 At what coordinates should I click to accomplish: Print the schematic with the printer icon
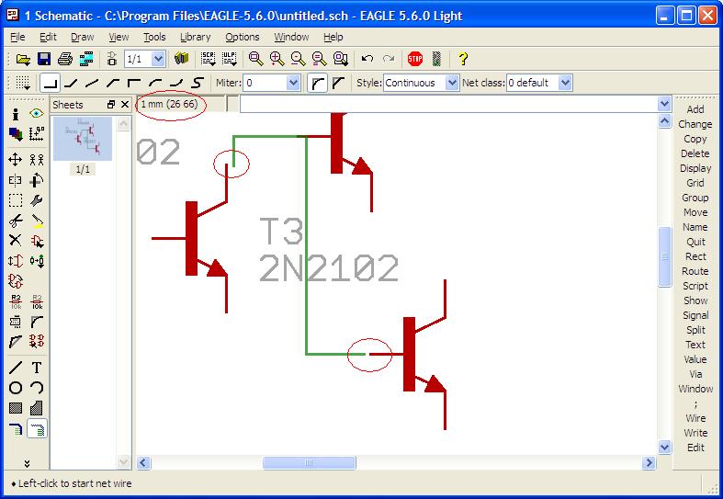click(65, 59)
